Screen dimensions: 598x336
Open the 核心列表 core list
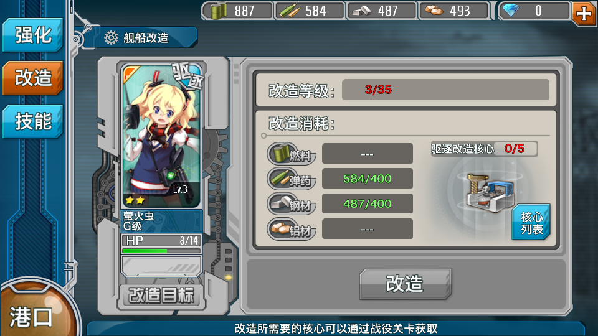tap(531, 223)
